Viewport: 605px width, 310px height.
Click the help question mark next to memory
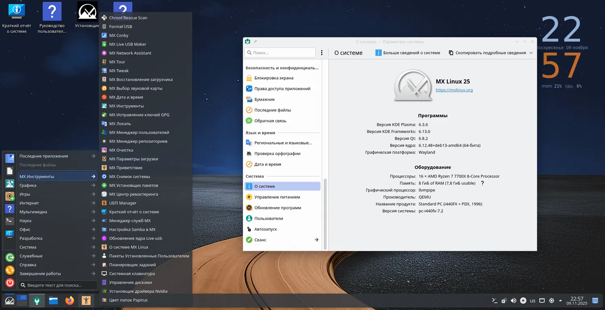tap(482, 183)
